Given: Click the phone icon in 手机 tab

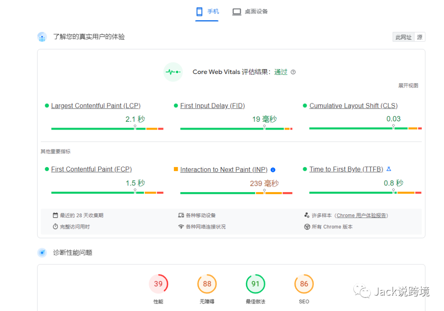Looking at the screenshot, I should point(199,12).
